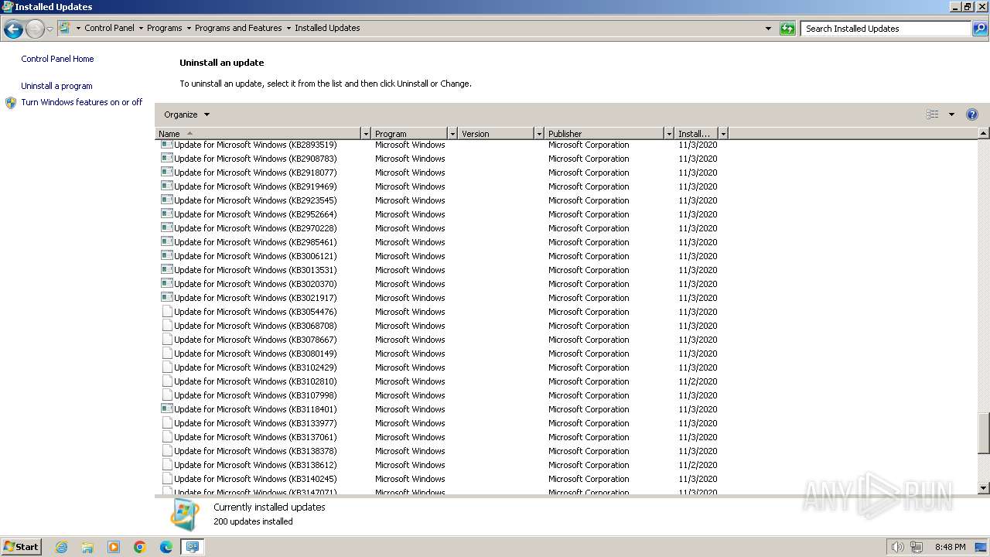Screen dimensions: 990x557
Task: Open recent pages dropdown near back button
Action: pos(49,29)
